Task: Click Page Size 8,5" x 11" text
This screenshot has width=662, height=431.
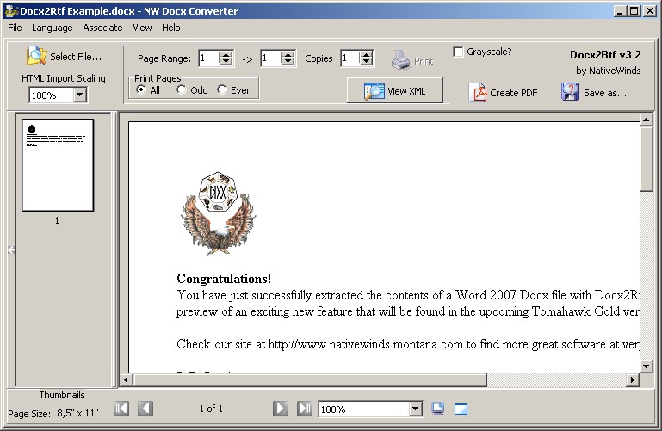Action: (53, 413)
